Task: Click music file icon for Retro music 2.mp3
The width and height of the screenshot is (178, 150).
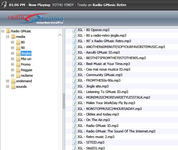Action: pyautogui.click(x=75, y=137)
